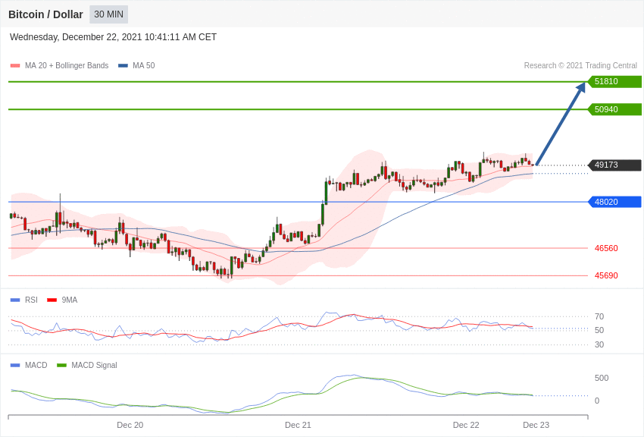The height and width of the screenshot is (437, 644).
Task: Click the Dec 22 date axis label
Action: coord(466,425)
